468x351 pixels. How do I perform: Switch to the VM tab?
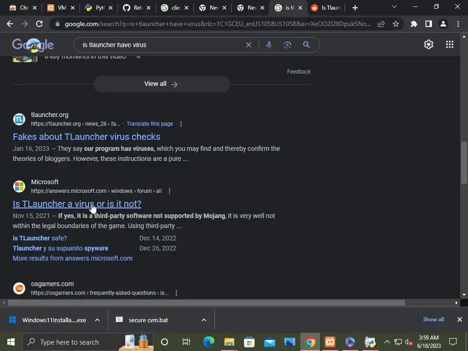tap(61, 8)
